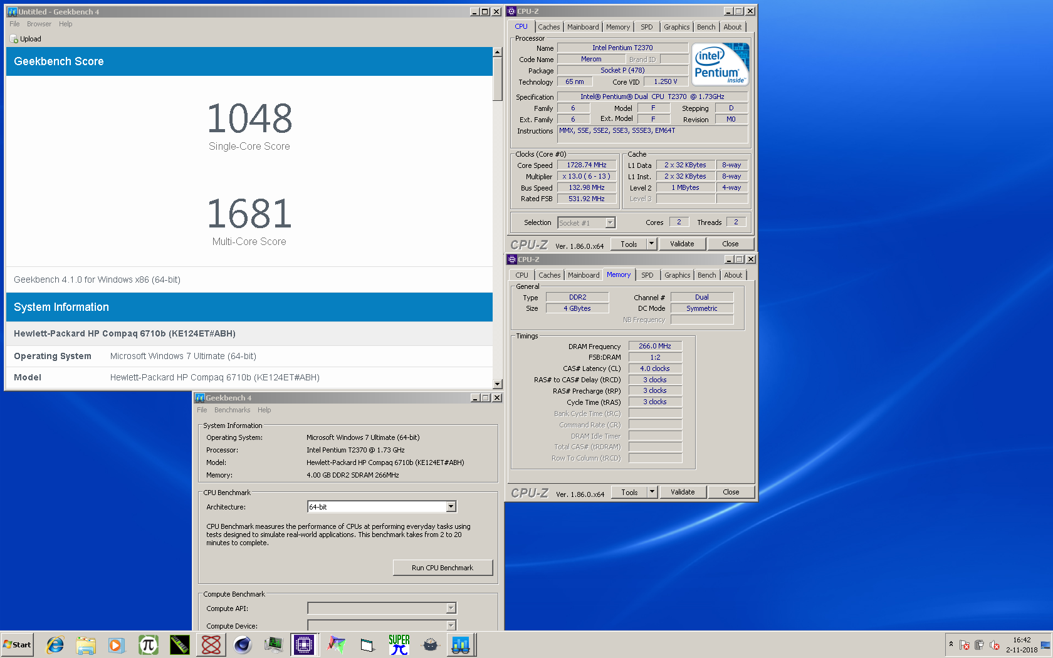The height and width of the screenshot is (658, 1053).
Task: Open the Benchmarks menu in the Geekbench 4 window
Action: pos(232,410)
